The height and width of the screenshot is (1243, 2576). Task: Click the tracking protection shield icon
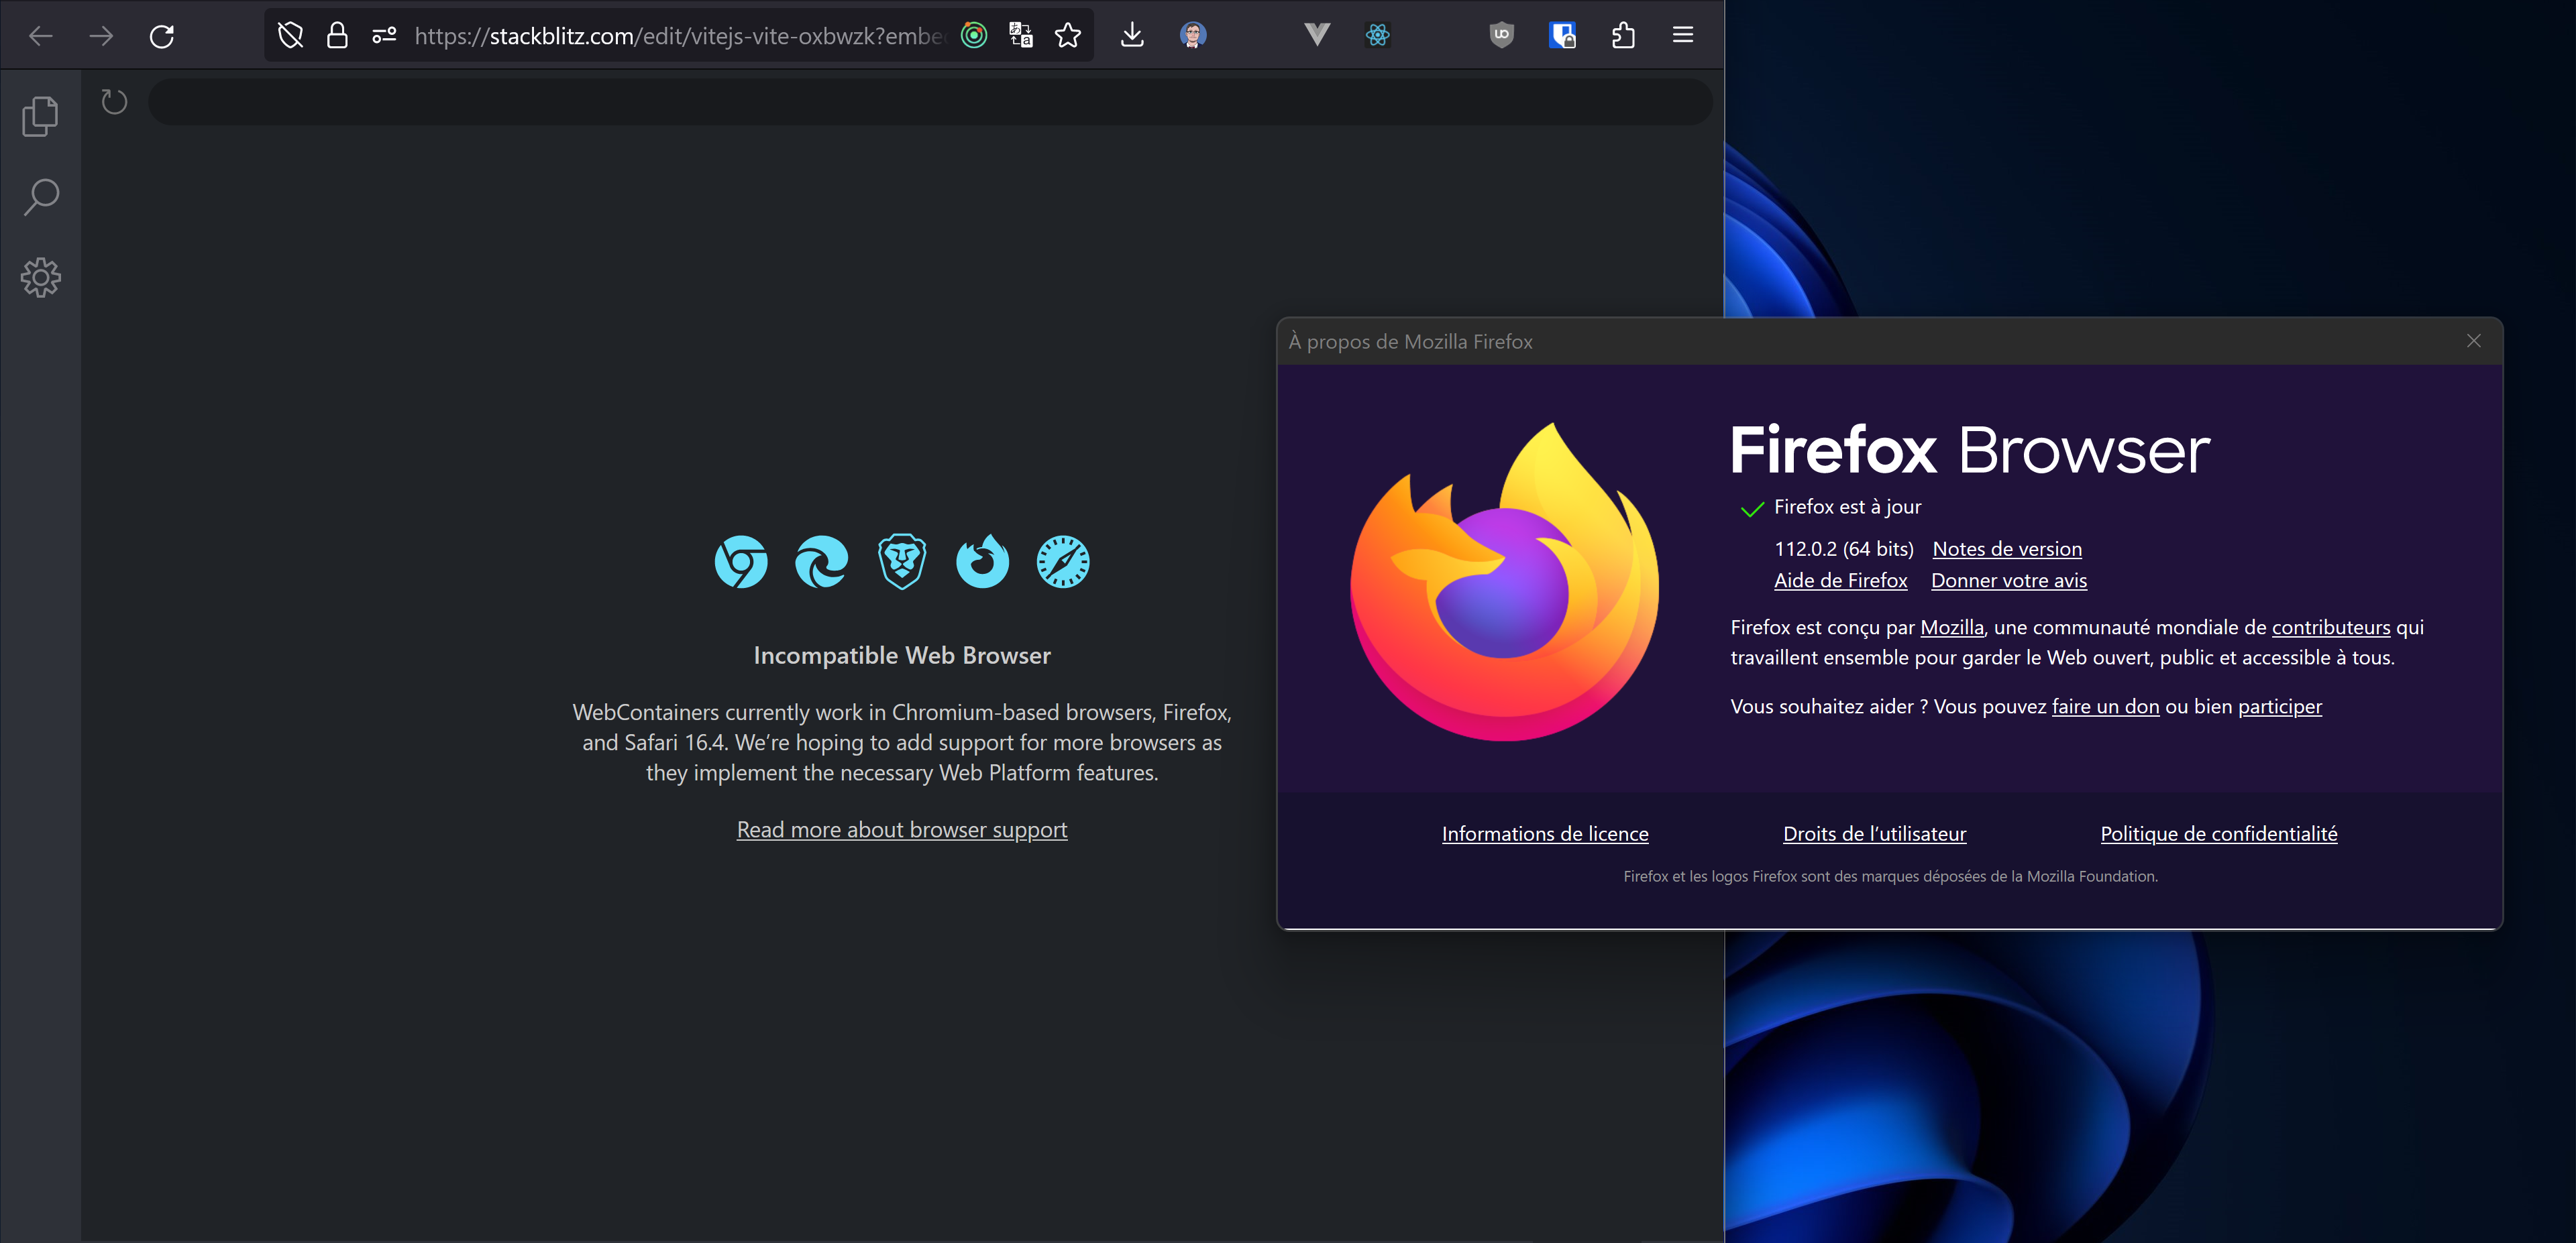click(x=289, y=35)
